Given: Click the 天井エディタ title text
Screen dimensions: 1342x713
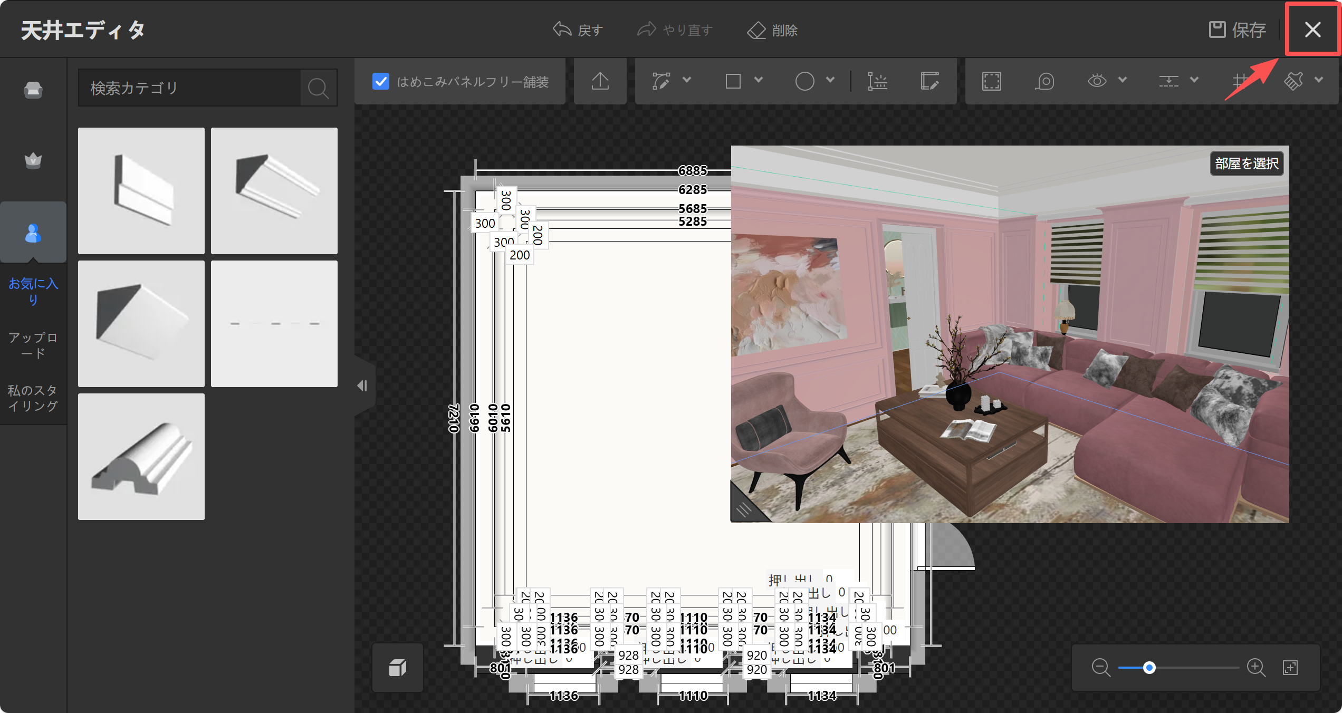Looking at the screenshot, I should coord(83,30).
